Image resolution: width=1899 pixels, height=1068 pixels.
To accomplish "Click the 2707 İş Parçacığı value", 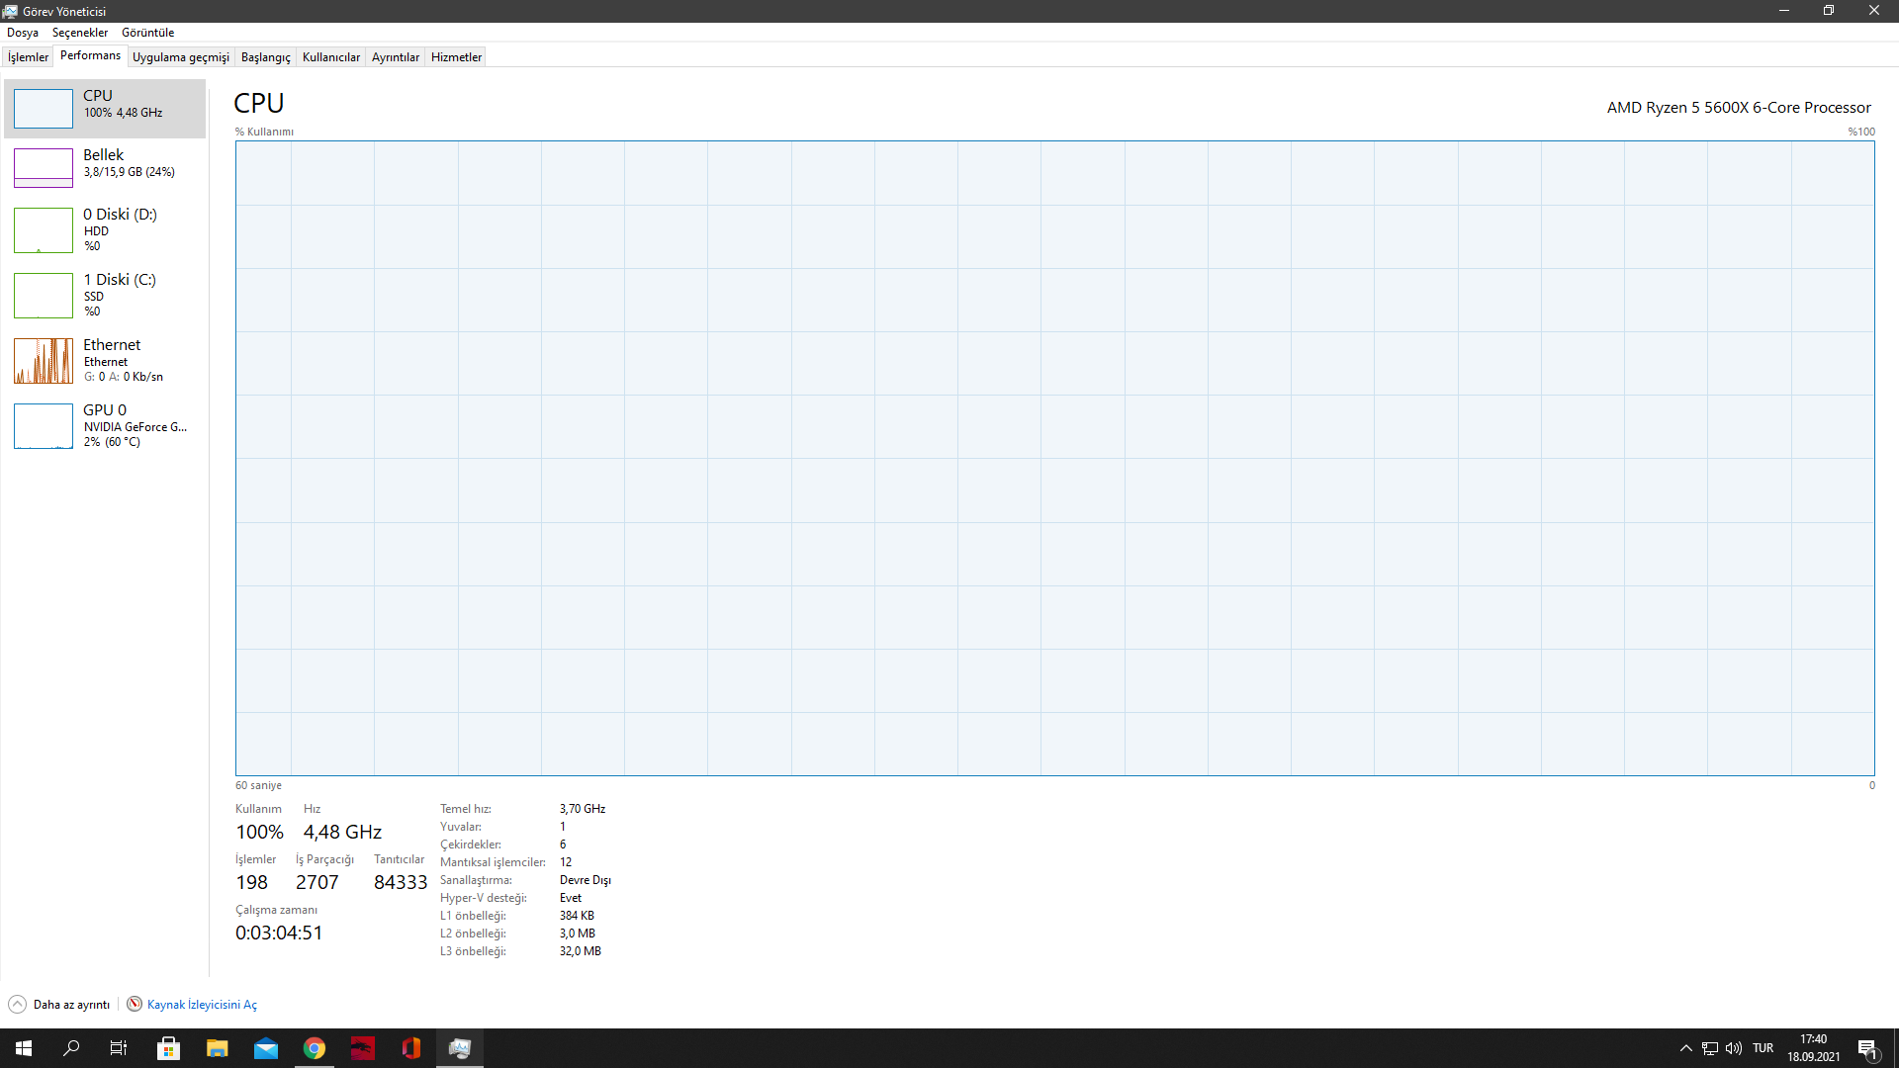I will (316, 882).
